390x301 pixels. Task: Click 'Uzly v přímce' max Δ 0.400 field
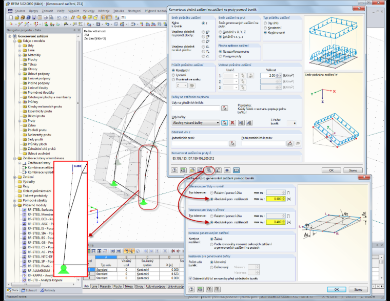click(x=275, y=222)
